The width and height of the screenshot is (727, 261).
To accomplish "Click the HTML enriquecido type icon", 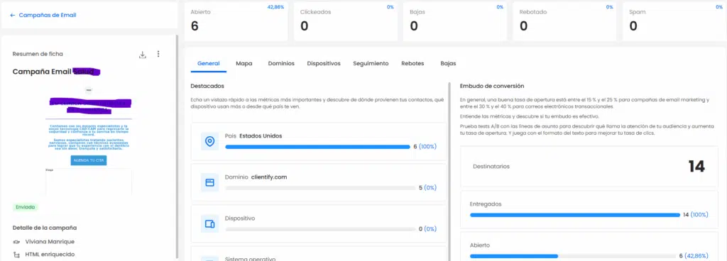I will pos(17,255).
